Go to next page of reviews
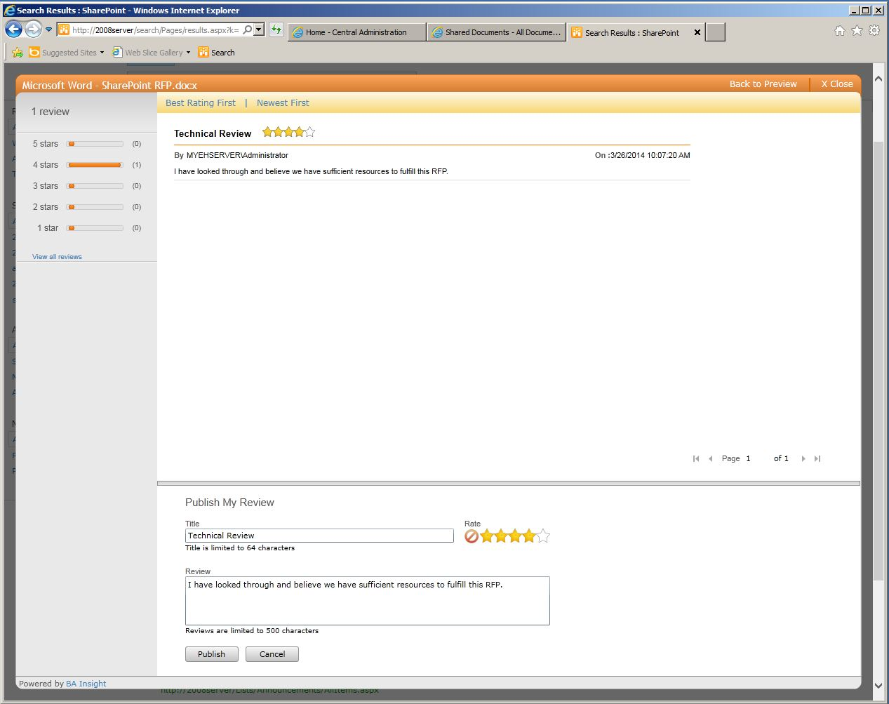This screenshot has height=704, width=889. point(803,458)
